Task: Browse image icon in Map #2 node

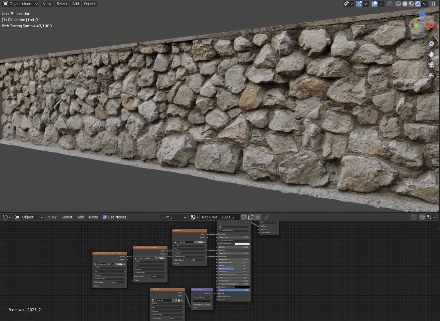Action: pos(176,242)
